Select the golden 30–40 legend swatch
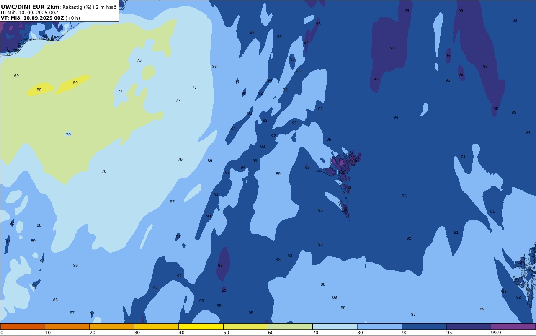 (x=156, y=326)
